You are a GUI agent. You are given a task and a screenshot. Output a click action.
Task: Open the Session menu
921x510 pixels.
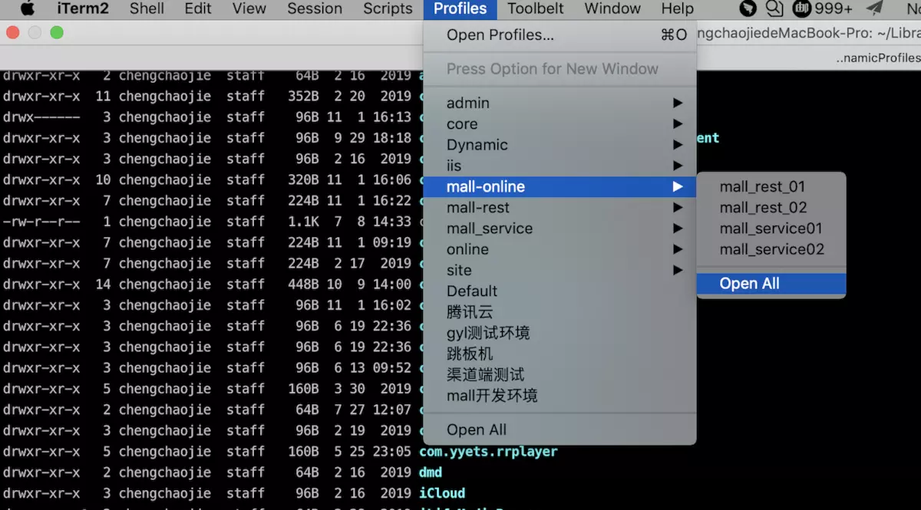click(315, 8)
